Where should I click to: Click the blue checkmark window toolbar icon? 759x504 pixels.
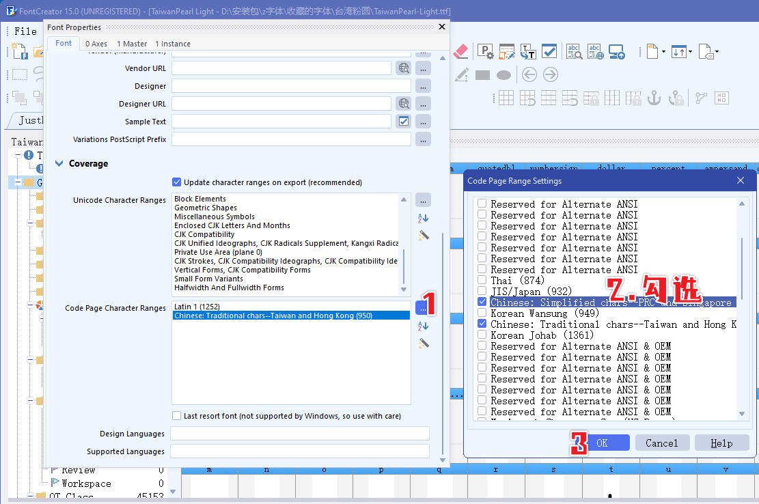click(x=549, y=51)
